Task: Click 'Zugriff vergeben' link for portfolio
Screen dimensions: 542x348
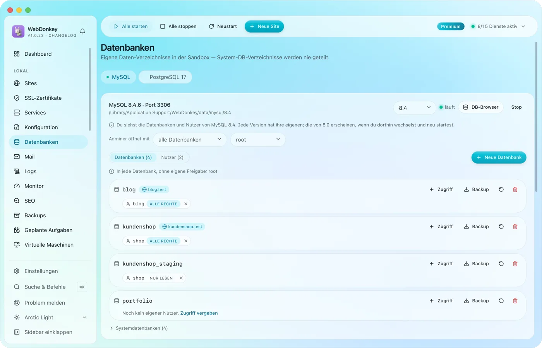Action: click(199, 313)
